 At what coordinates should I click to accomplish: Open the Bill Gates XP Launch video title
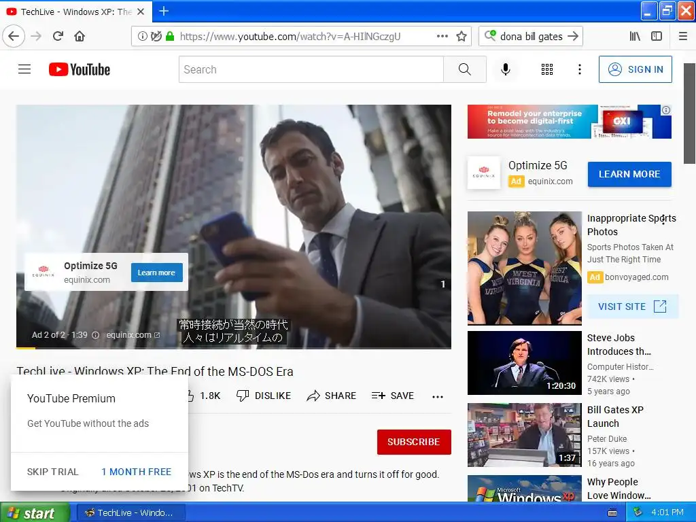pyautogui.click(x=615, y=417)
